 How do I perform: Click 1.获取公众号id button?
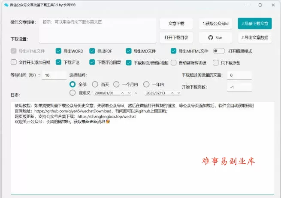[x=215, y=24]
